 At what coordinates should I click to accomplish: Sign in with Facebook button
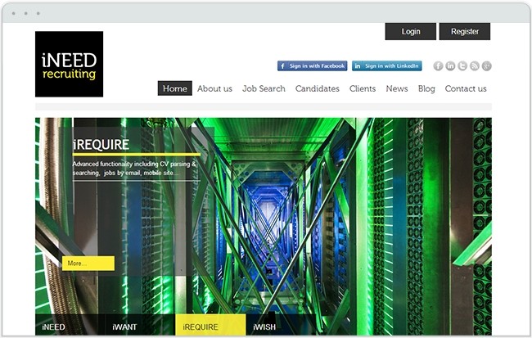[312, 65]
